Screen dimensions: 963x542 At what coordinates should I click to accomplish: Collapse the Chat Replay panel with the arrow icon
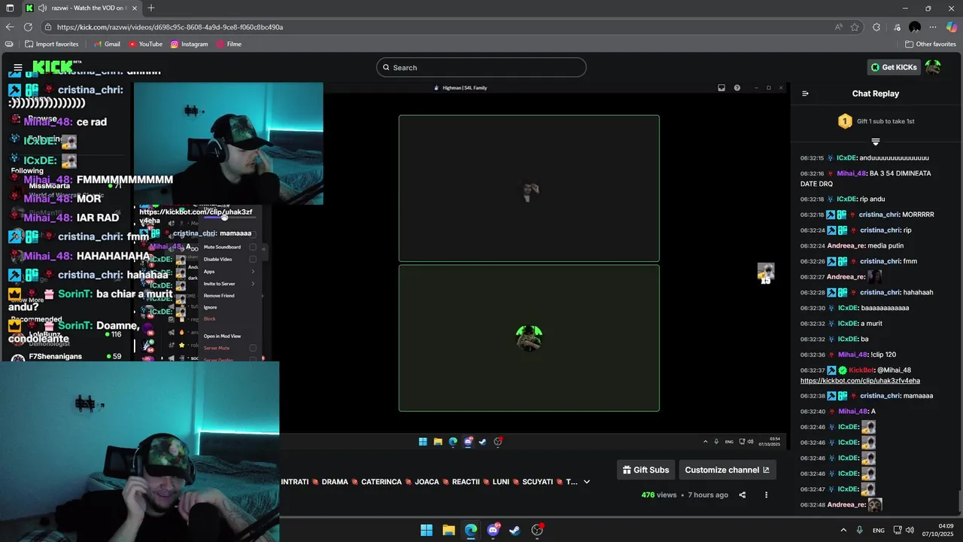coord(805,94)
